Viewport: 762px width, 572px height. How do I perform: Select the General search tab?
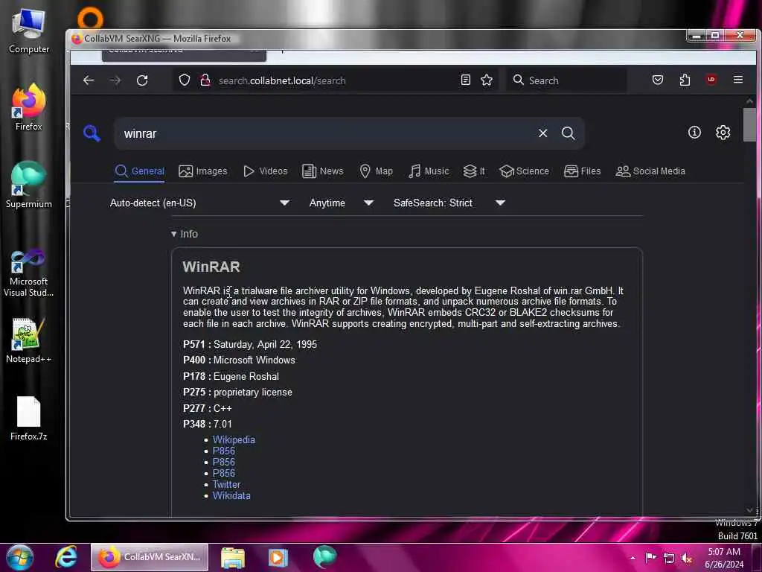coord(139,171)
